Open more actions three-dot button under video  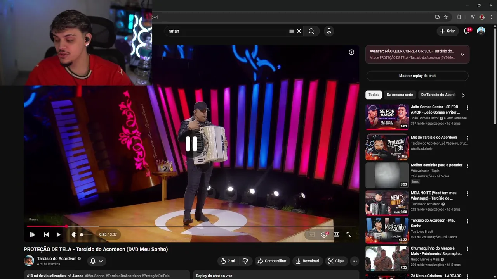[x=355, y=261]
